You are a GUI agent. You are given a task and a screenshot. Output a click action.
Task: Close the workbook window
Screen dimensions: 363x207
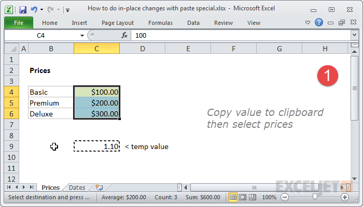tap(353, 22)
